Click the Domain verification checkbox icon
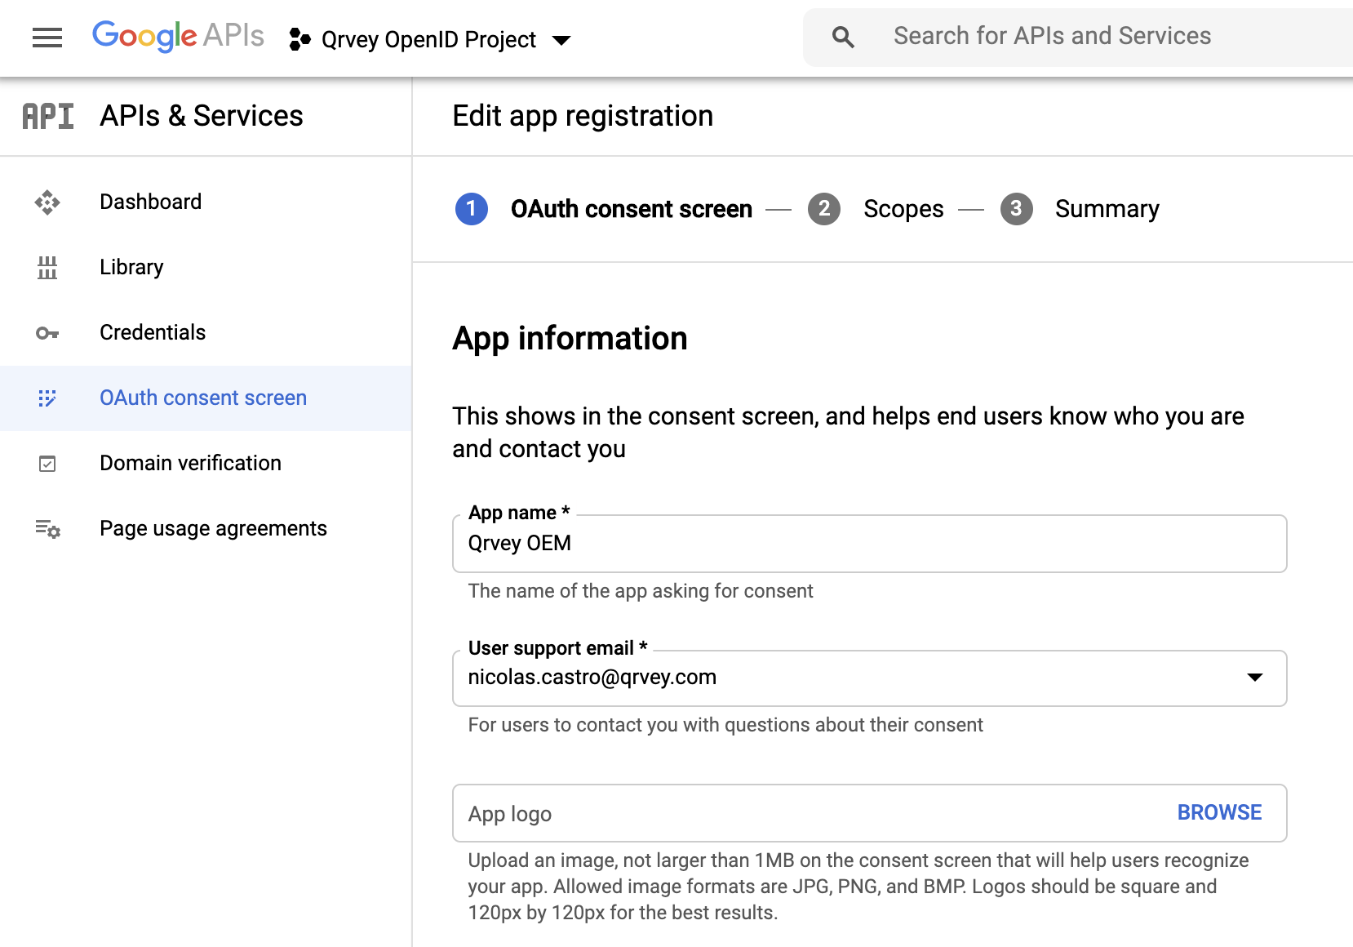This screenshot has width=1353, height=947. pyautogui.click(x=47, y=464)
